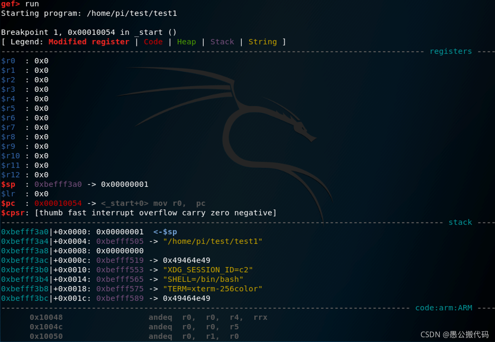Click the $r6 register row
Viewport: 495px width, 342px height.
click(x=25, y=118)
